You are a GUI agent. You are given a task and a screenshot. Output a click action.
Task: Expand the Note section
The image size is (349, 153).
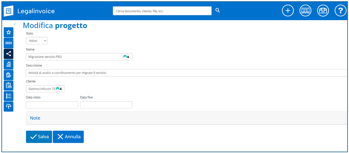[35, 118]
